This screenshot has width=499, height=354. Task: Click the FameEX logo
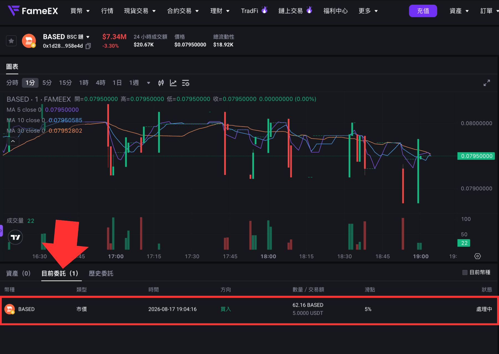coord(33,11)
